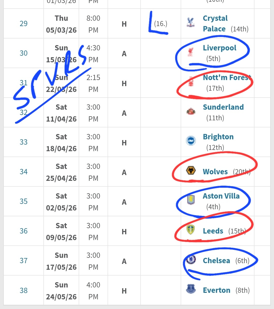Click the Everton club crest

[x=191, y=289]
